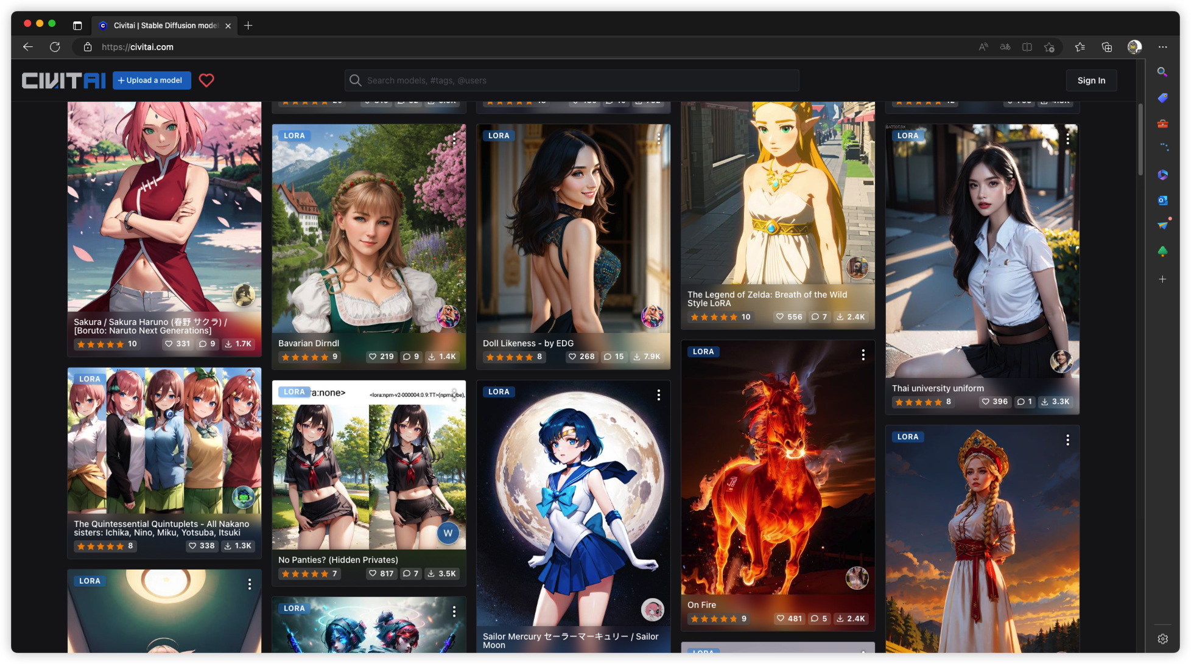Click the creator avatar on Sakura Haruno card
Viewport: 1191px width, 664px height.
(x=244, y=295)
